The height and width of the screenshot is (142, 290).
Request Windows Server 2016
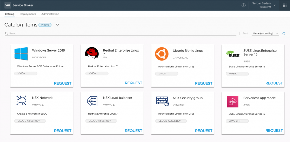pyautogui.click(x=63, y=83)
